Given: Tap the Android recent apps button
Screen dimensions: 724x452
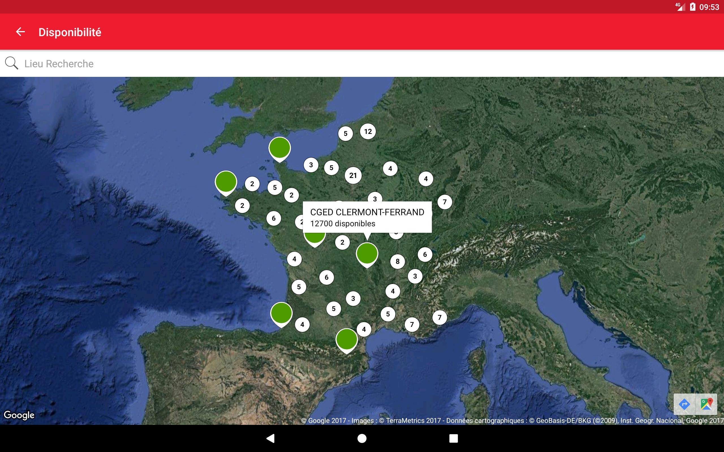Looking at the screenshot, I should tap(454, 438).
